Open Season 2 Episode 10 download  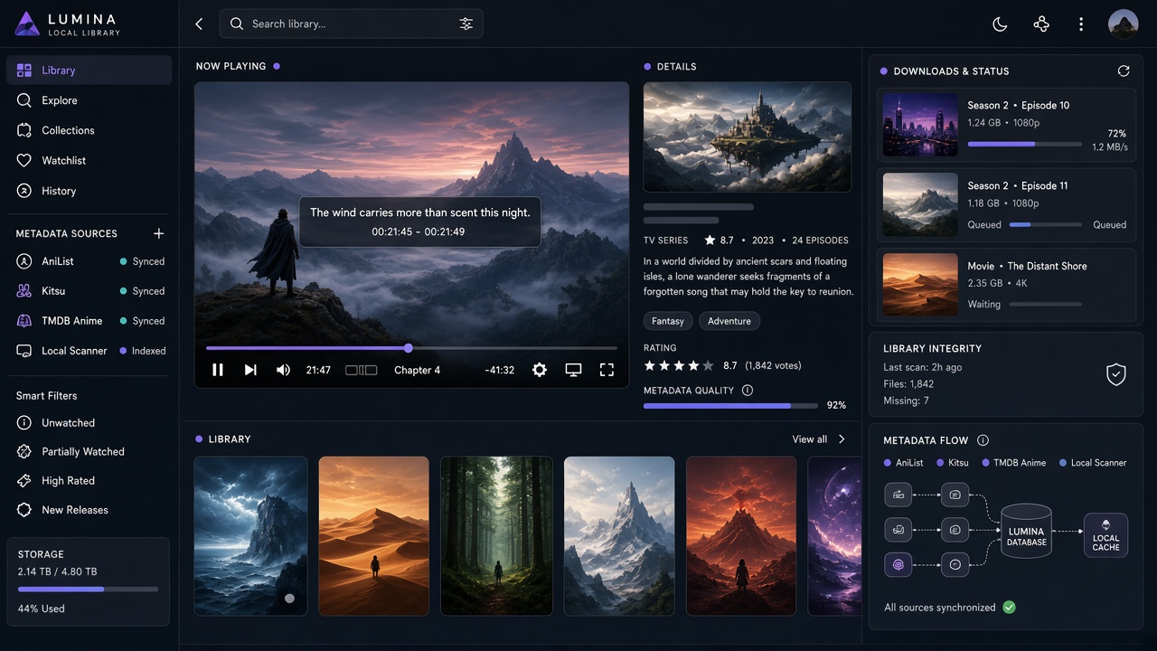1006,125
